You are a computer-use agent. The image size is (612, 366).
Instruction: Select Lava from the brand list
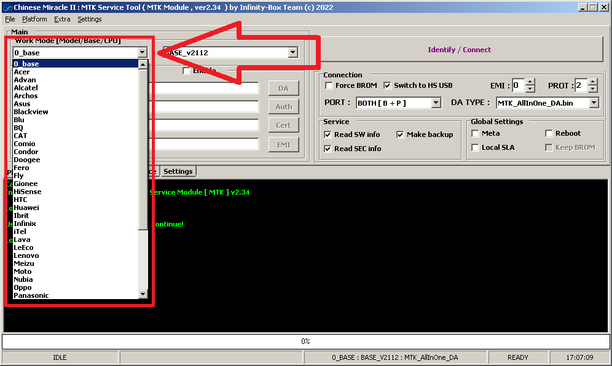pos(76,239)
